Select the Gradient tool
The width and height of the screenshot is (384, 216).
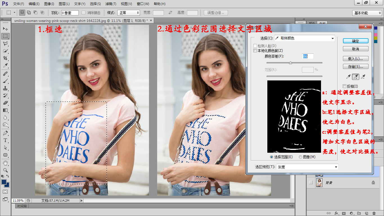pos(5,110)
